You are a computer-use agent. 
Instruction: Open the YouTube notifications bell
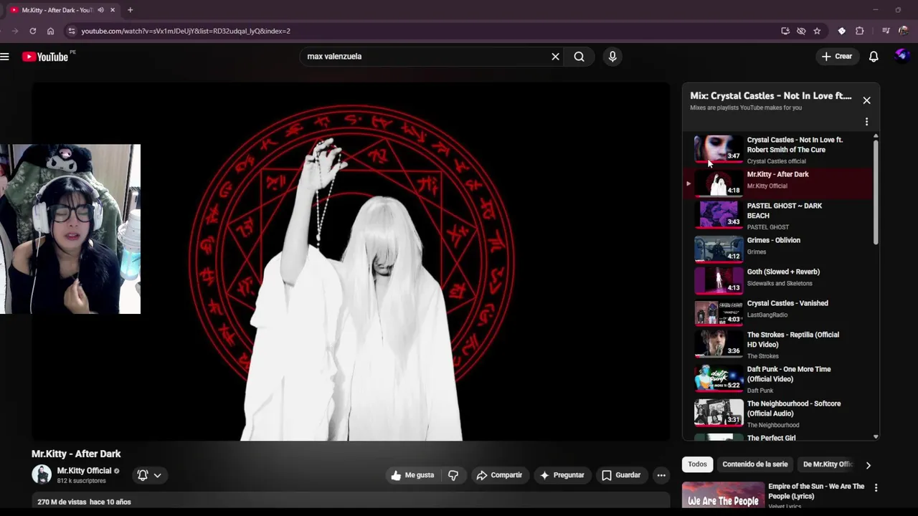874,57
